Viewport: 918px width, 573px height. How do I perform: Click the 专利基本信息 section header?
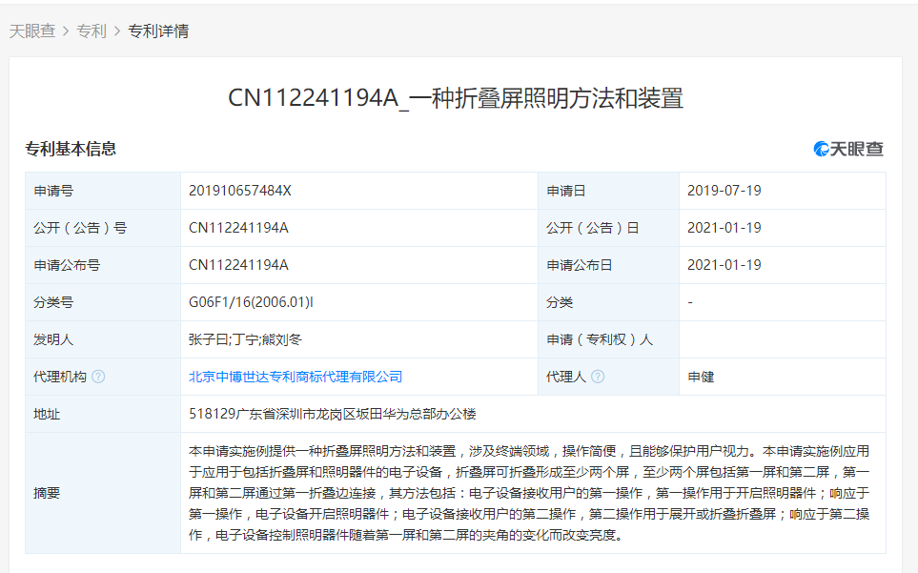(x=71, y=149)
